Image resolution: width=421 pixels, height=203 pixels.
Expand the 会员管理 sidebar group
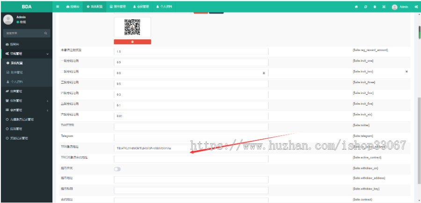tap(27, 110)
